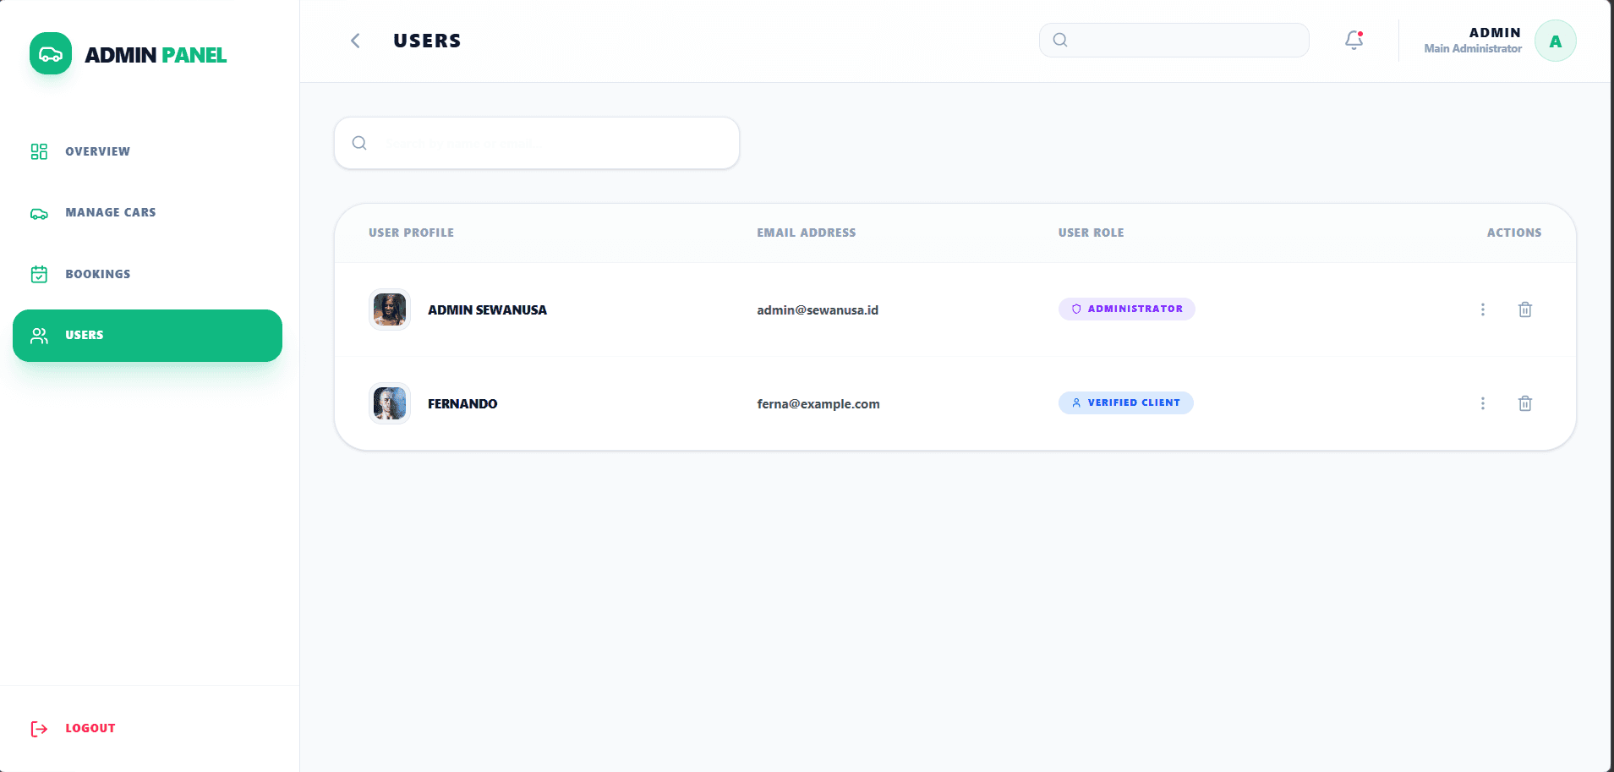Viewport: 1614px width, 772px height.
Task: Focus the search by name or email field
Action: (x=550, y=143)
